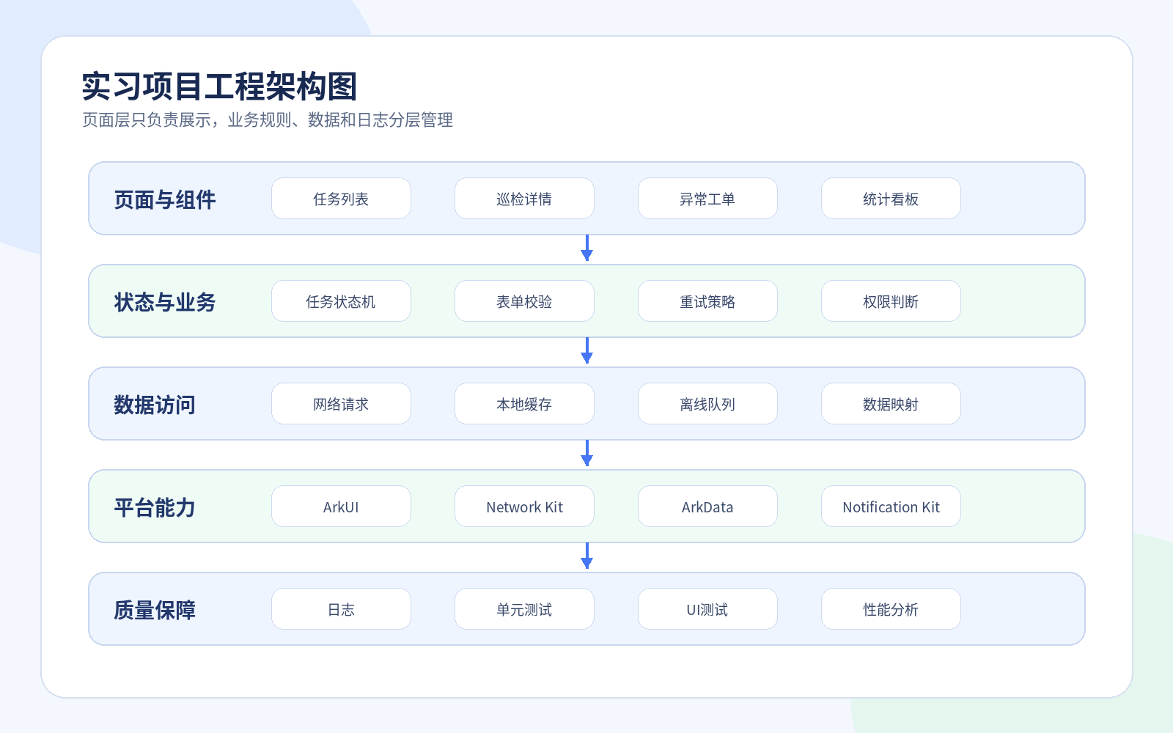Viewport: 1173px width, 733px height.
Task: Select the 单元测试 box
Action: 524,609
